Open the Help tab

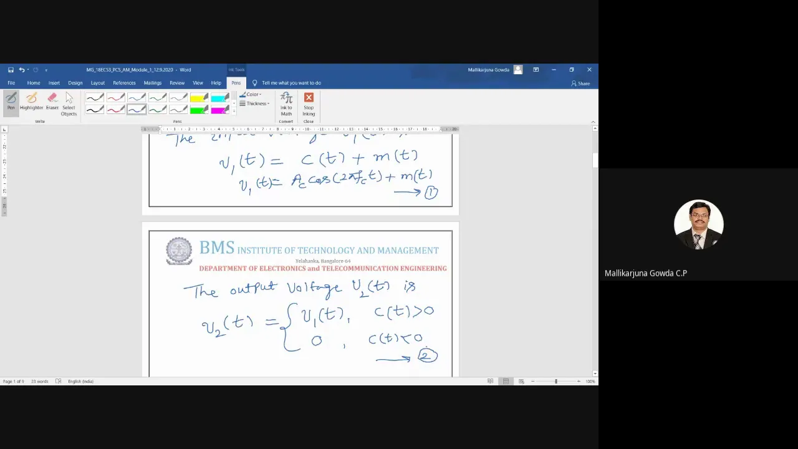pyautogui.click(x=216, y=83)
